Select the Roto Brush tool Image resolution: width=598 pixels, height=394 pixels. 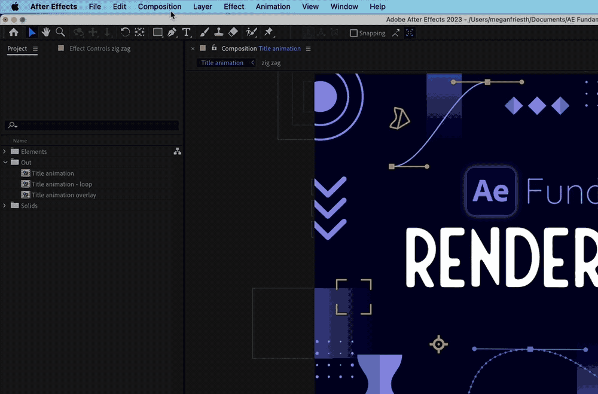pos(251,32)
